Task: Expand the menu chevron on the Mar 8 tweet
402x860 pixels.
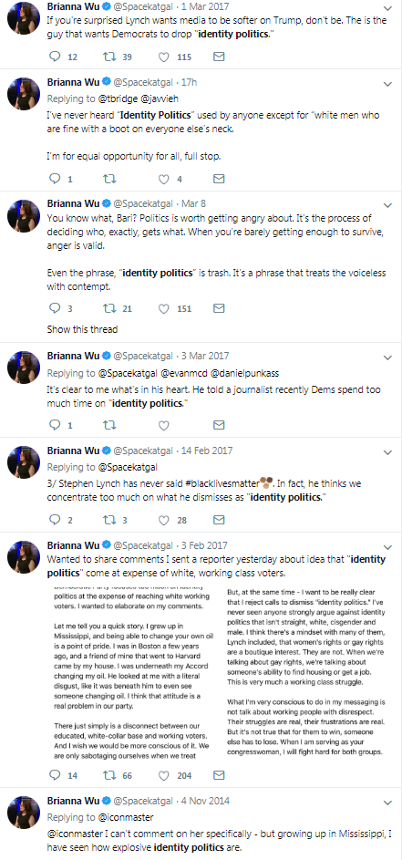Action: 387,206
